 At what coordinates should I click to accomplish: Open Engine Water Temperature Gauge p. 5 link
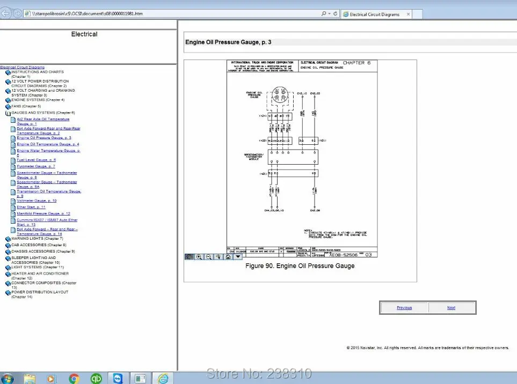pos(48,153)
